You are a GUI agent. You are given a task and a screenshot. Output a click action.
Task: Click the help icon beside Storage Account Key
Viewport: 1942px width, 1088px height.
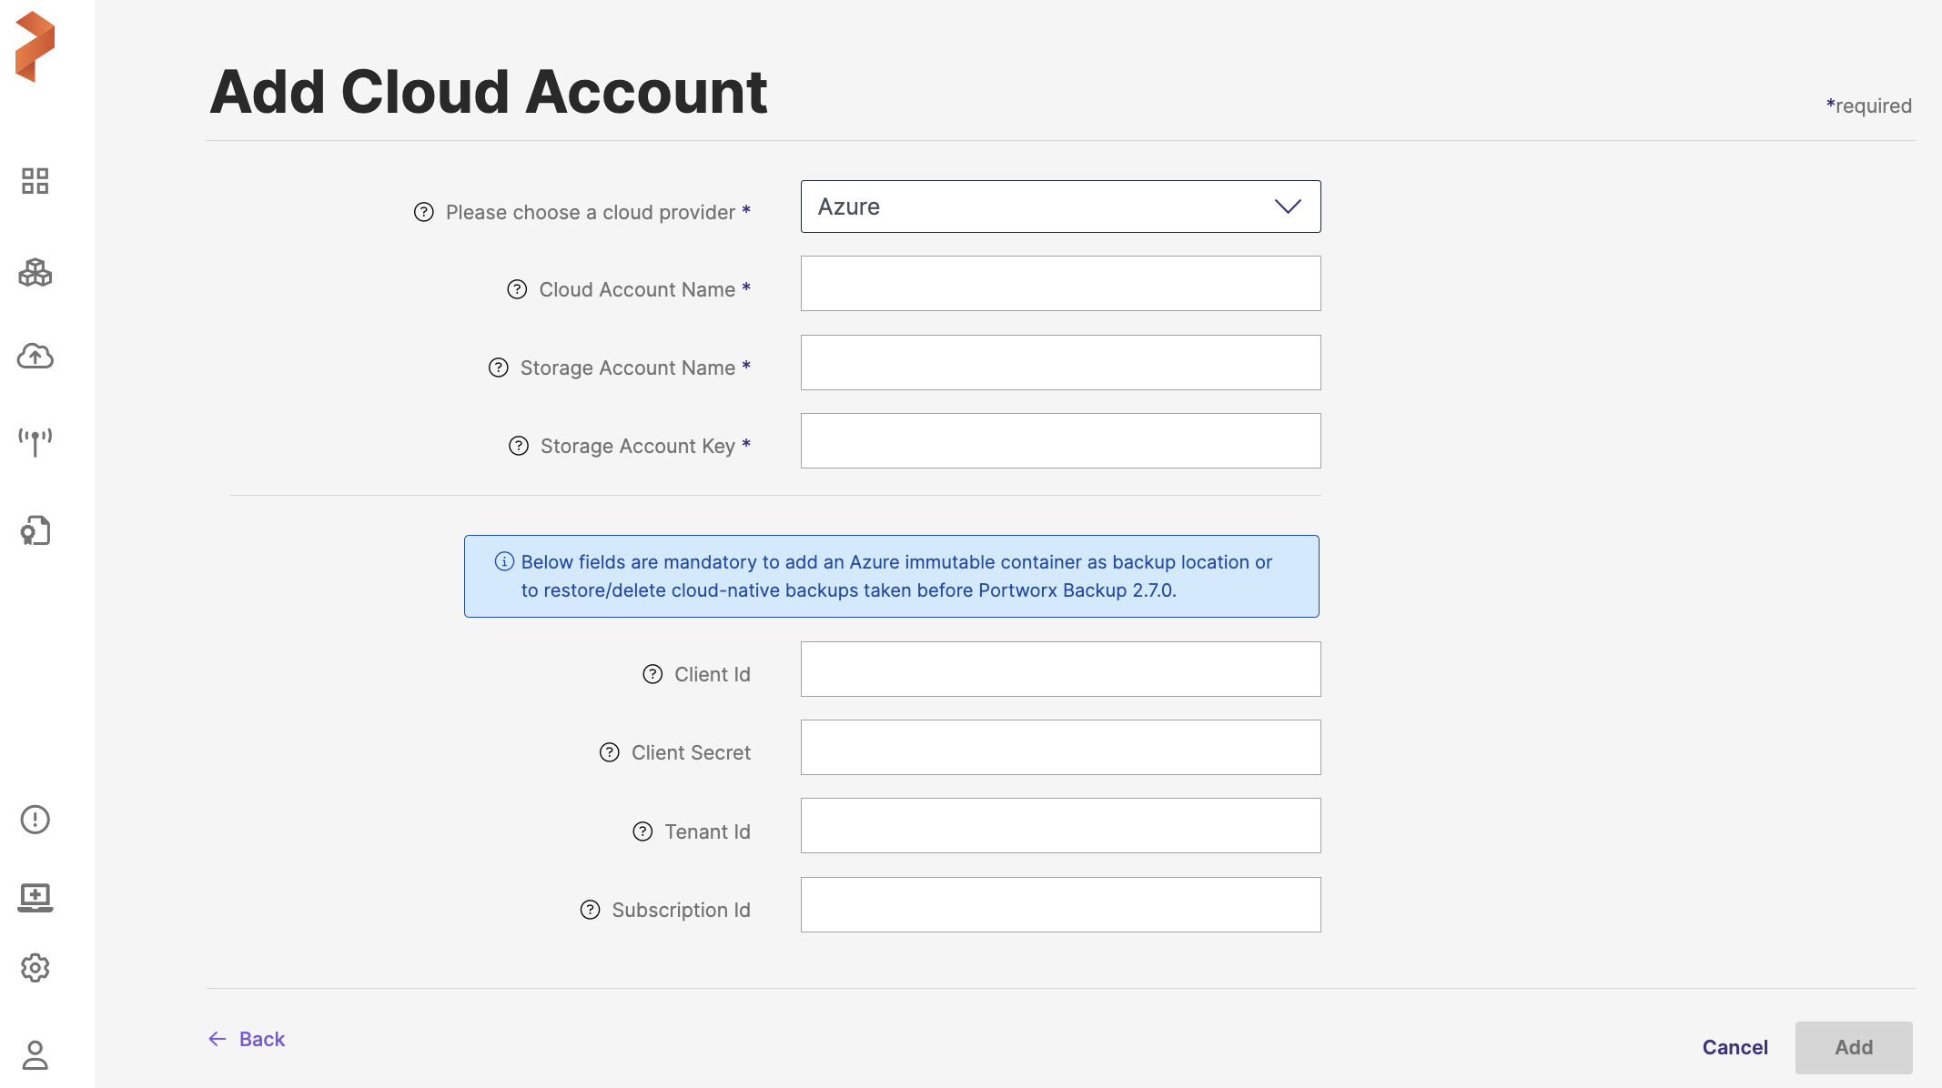519,446
